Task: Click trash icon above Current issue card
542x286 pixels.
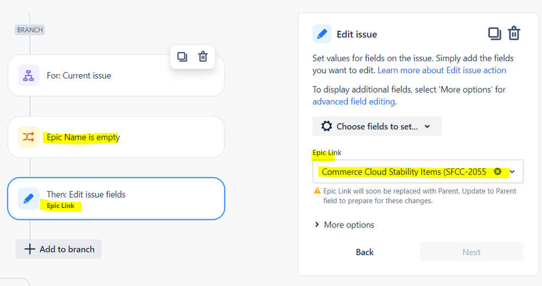Action: [x=203, y=56]
